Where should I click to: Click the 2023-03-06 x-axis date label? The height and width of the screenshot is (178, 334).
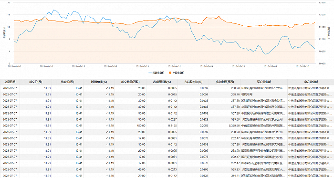pos(110,66)
